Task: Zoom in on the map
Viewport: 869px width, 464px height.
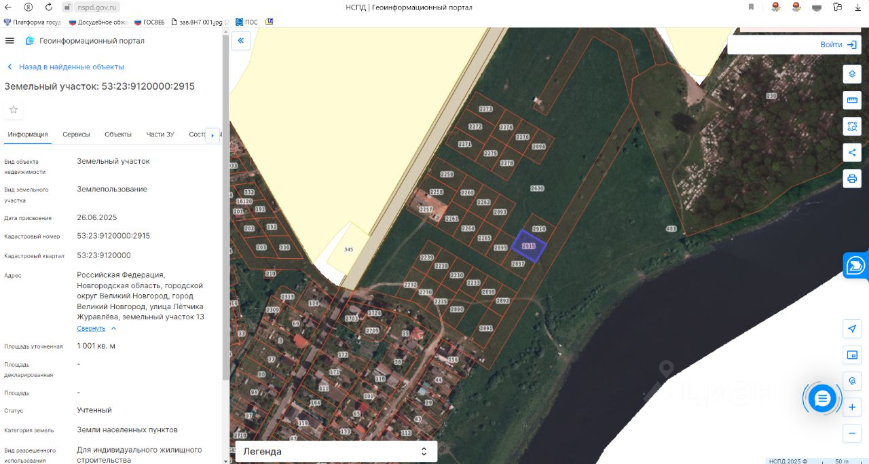Action: (x=852, y=407)
